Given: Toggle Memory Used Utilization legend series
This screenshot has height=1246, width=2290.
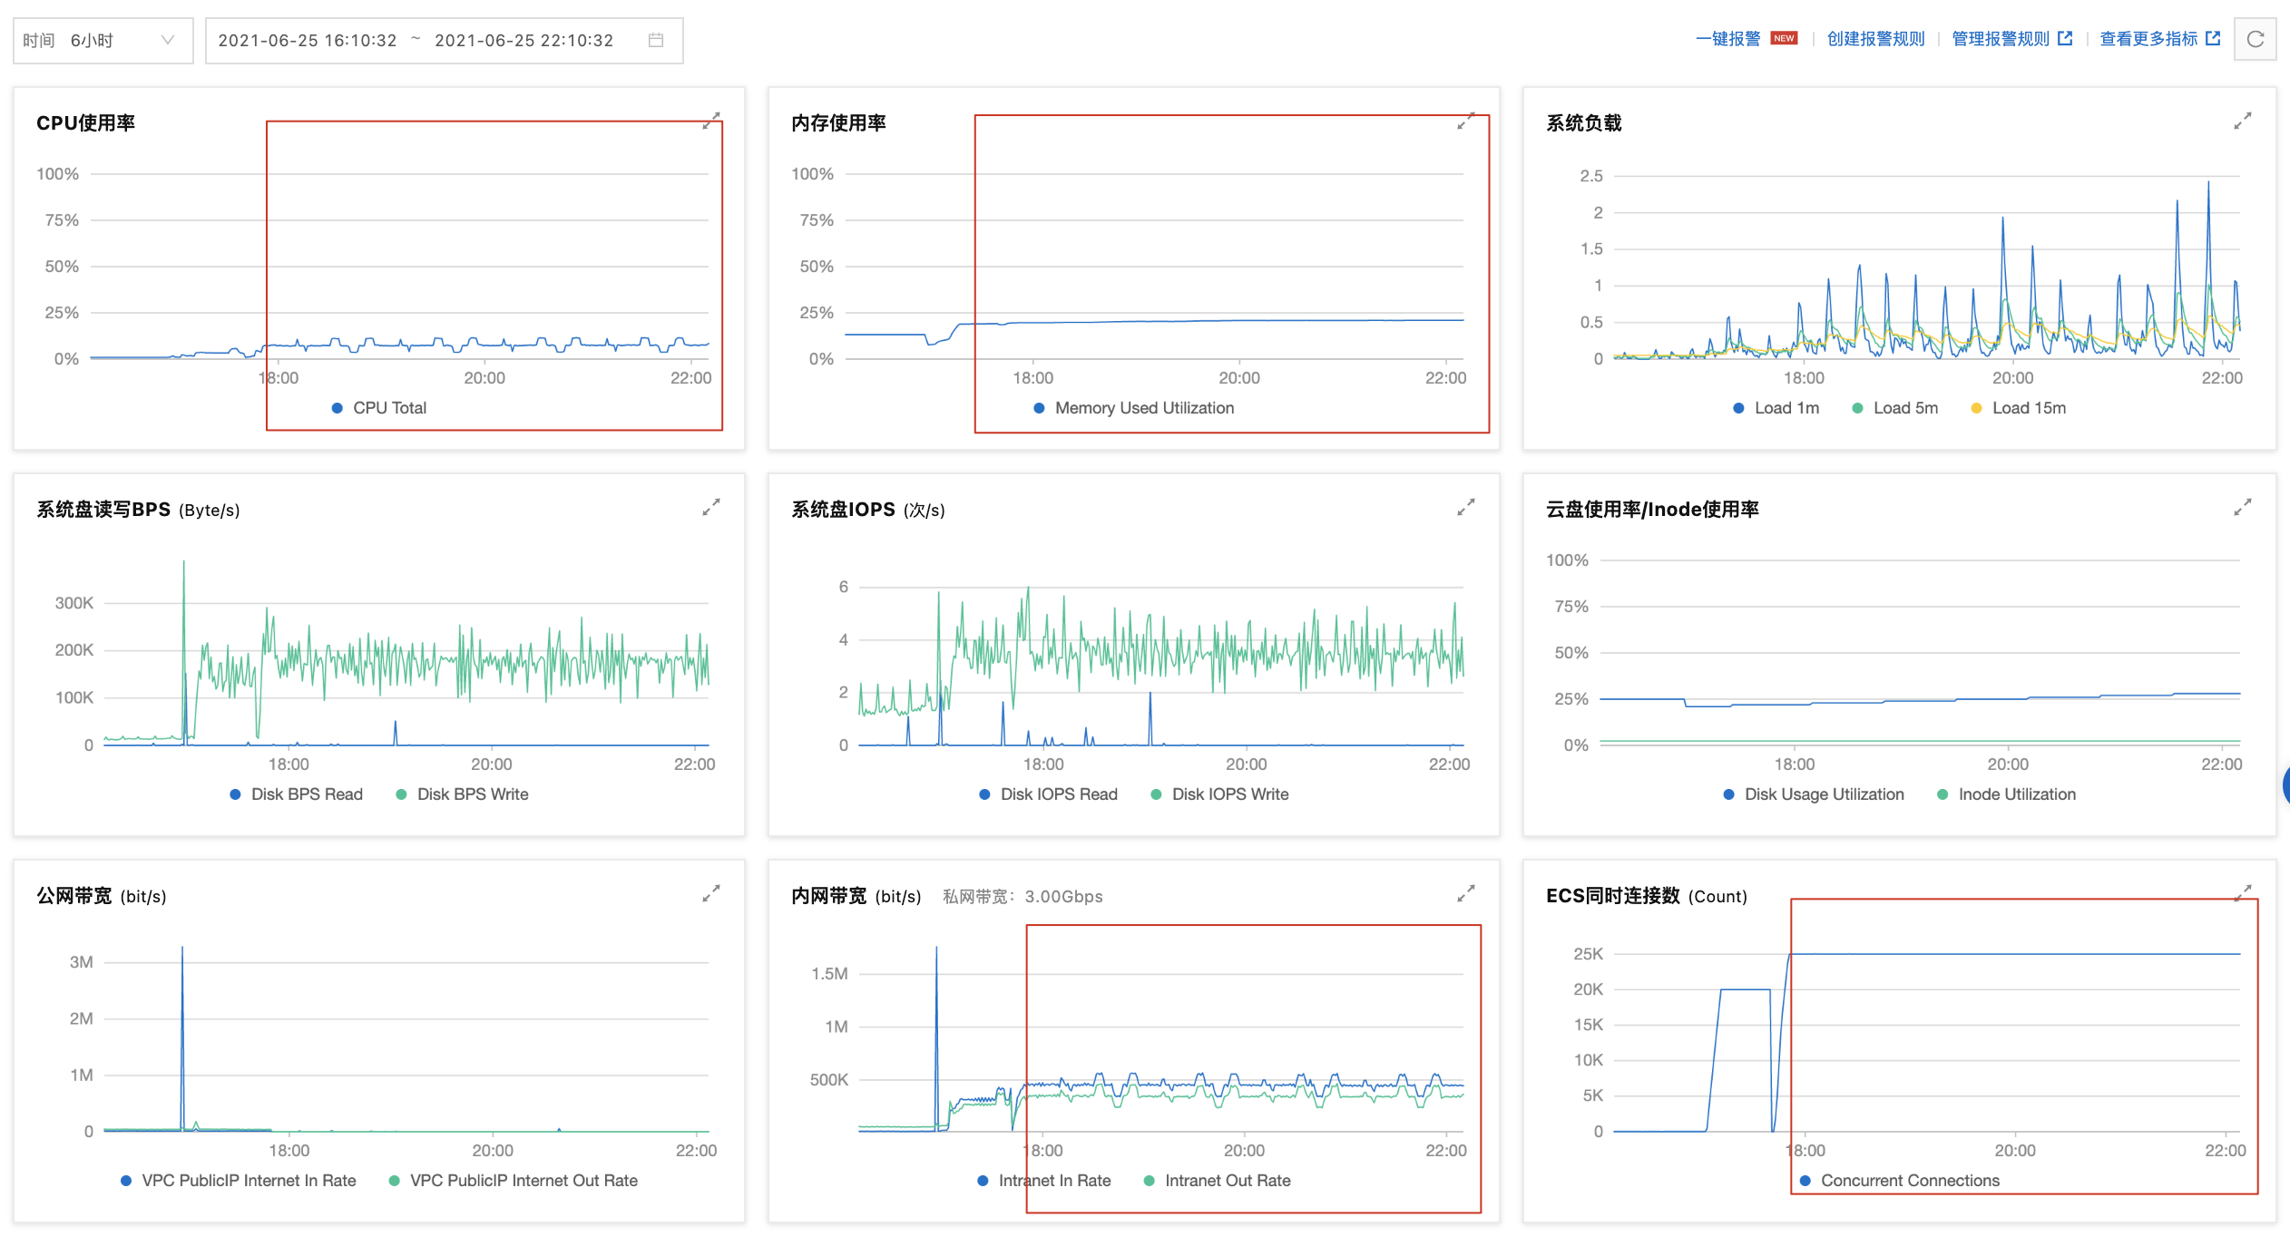Looking at the screenshot, I should [1134, 408].
